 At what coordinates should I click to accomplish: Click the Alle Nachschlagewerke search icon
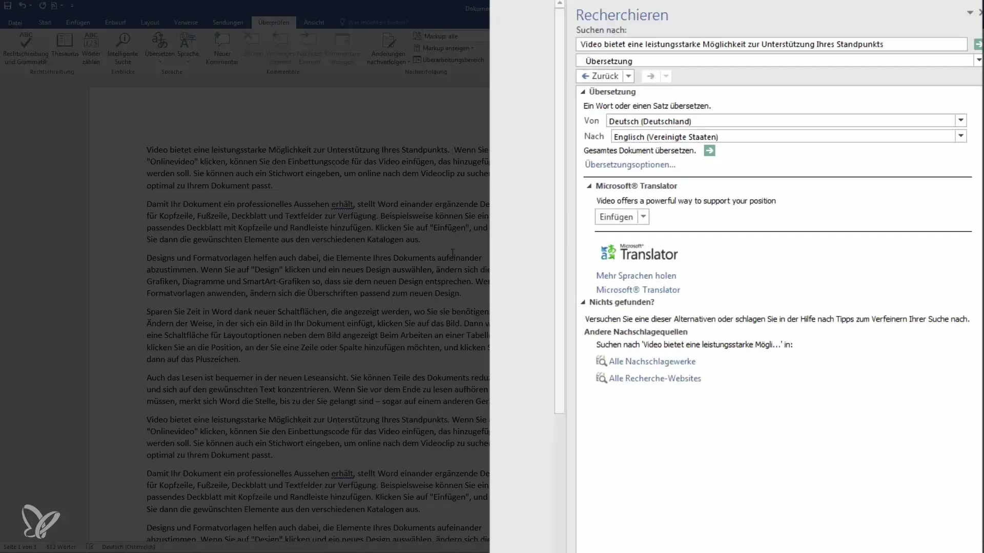[601, 361]
